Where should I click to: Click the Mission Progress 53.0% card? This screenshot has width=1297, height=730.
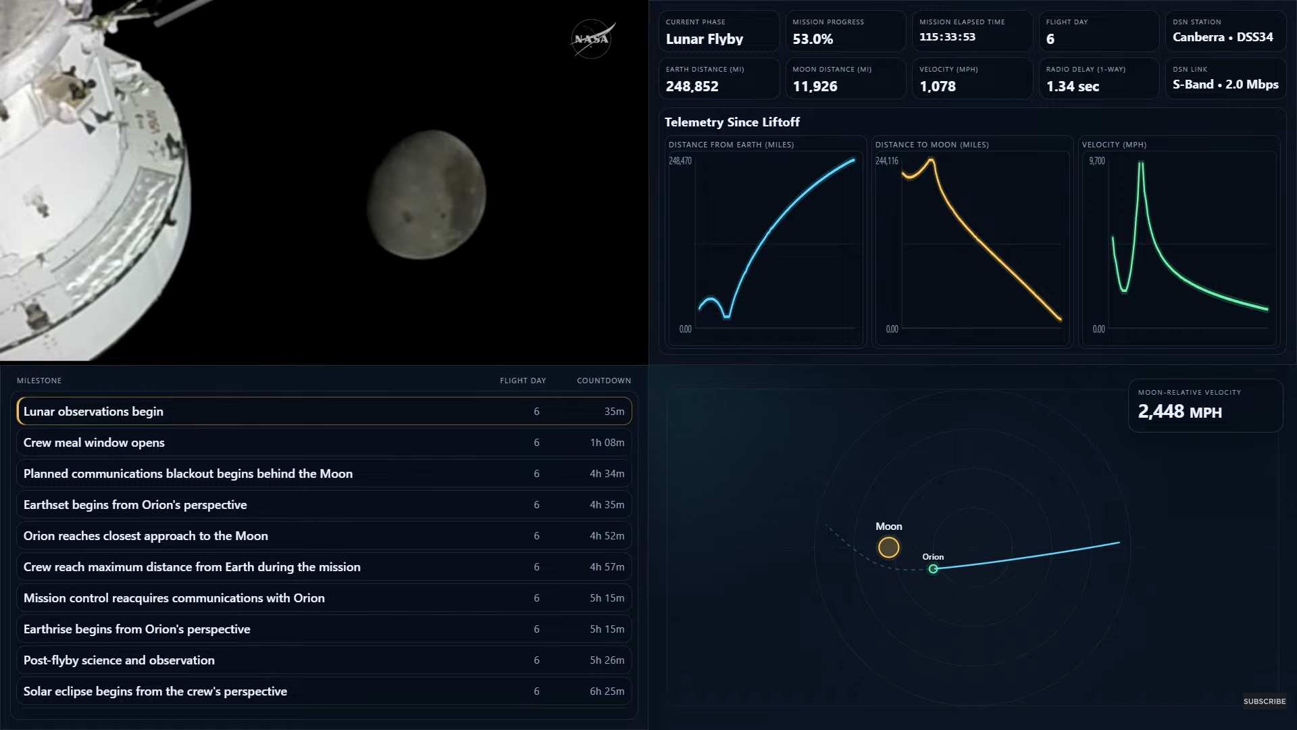point(845,31)
